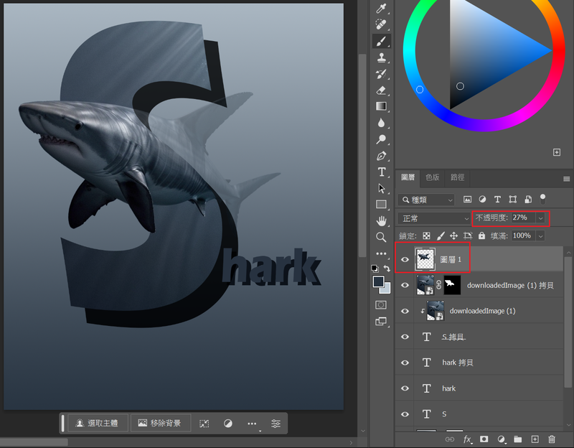Select the Pen tool
This screenshot has height=448, width=574.
pyautogui.click(x=382, y=156)
